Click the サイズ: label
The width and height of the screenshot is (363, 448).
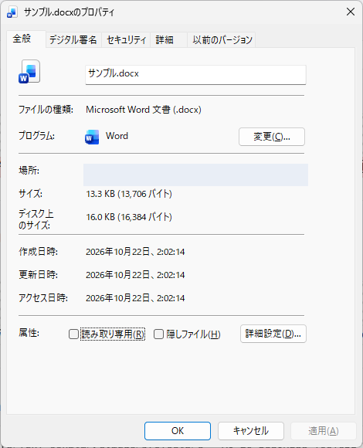pyautogui.click(x=30, y=194)
